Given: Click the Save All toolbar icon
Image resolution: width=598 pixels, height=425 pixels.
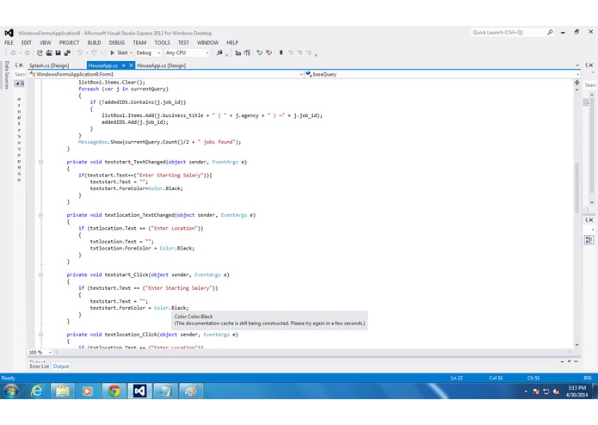Looking at the screenshot, I should point(67,53).
